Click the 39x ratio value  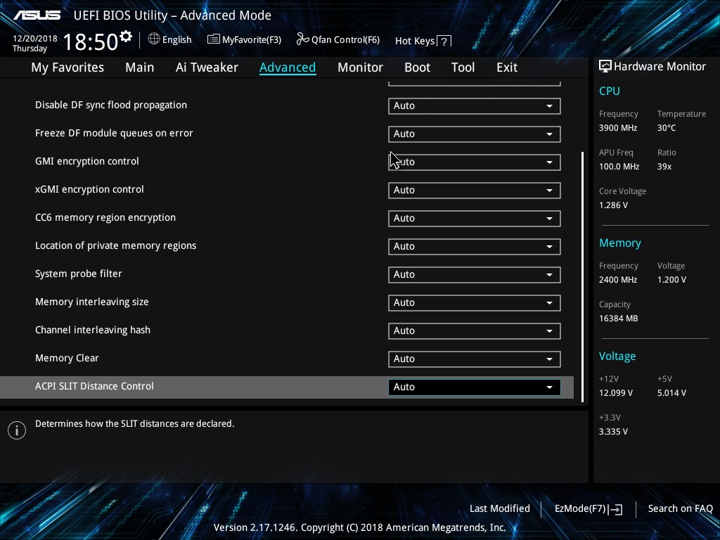[664, 167]
